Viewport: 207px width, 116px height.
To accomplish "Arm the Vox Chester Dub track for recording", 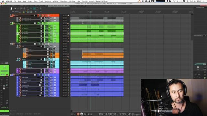I will click(20, 80).
